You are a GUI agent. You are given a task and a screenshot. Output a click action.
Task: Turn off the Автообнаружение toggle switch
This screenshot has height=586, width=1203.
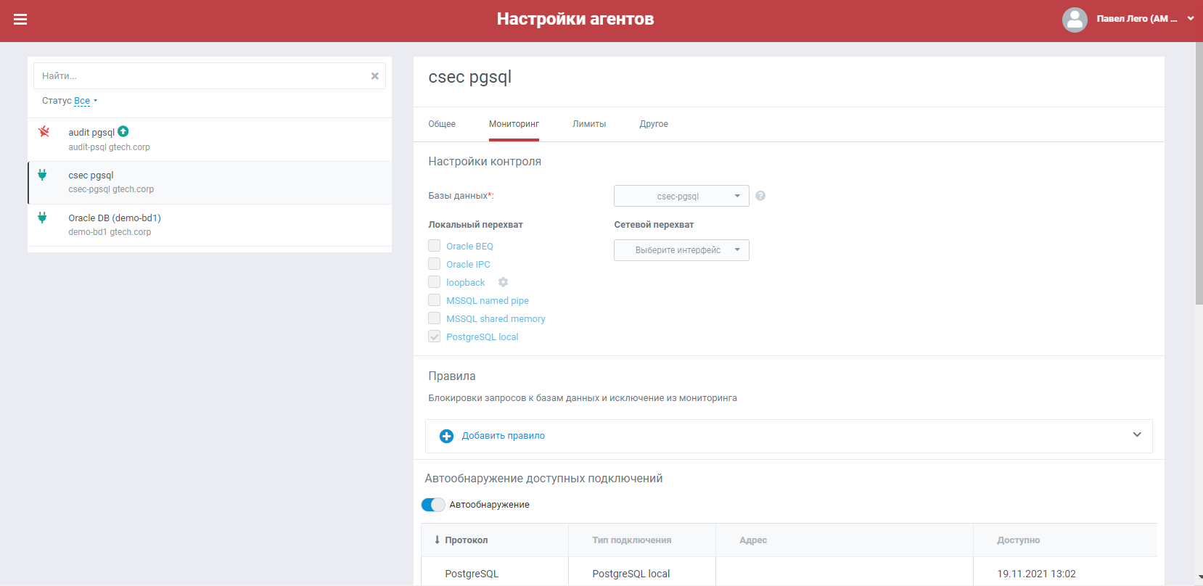tap(433, 505)
